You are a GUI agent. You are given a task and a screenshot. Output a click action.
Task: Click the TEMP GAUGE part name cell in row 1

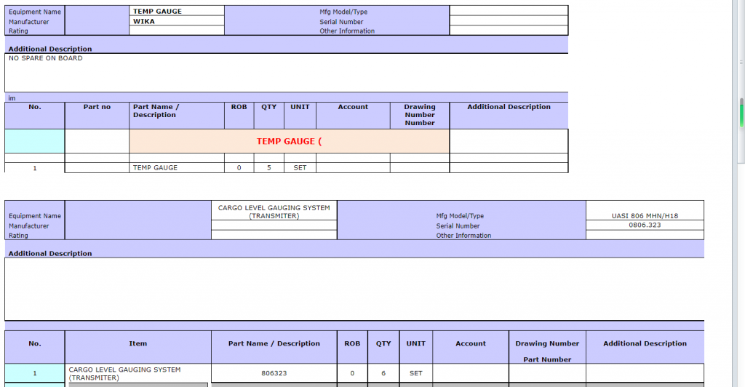coord(177,168)
